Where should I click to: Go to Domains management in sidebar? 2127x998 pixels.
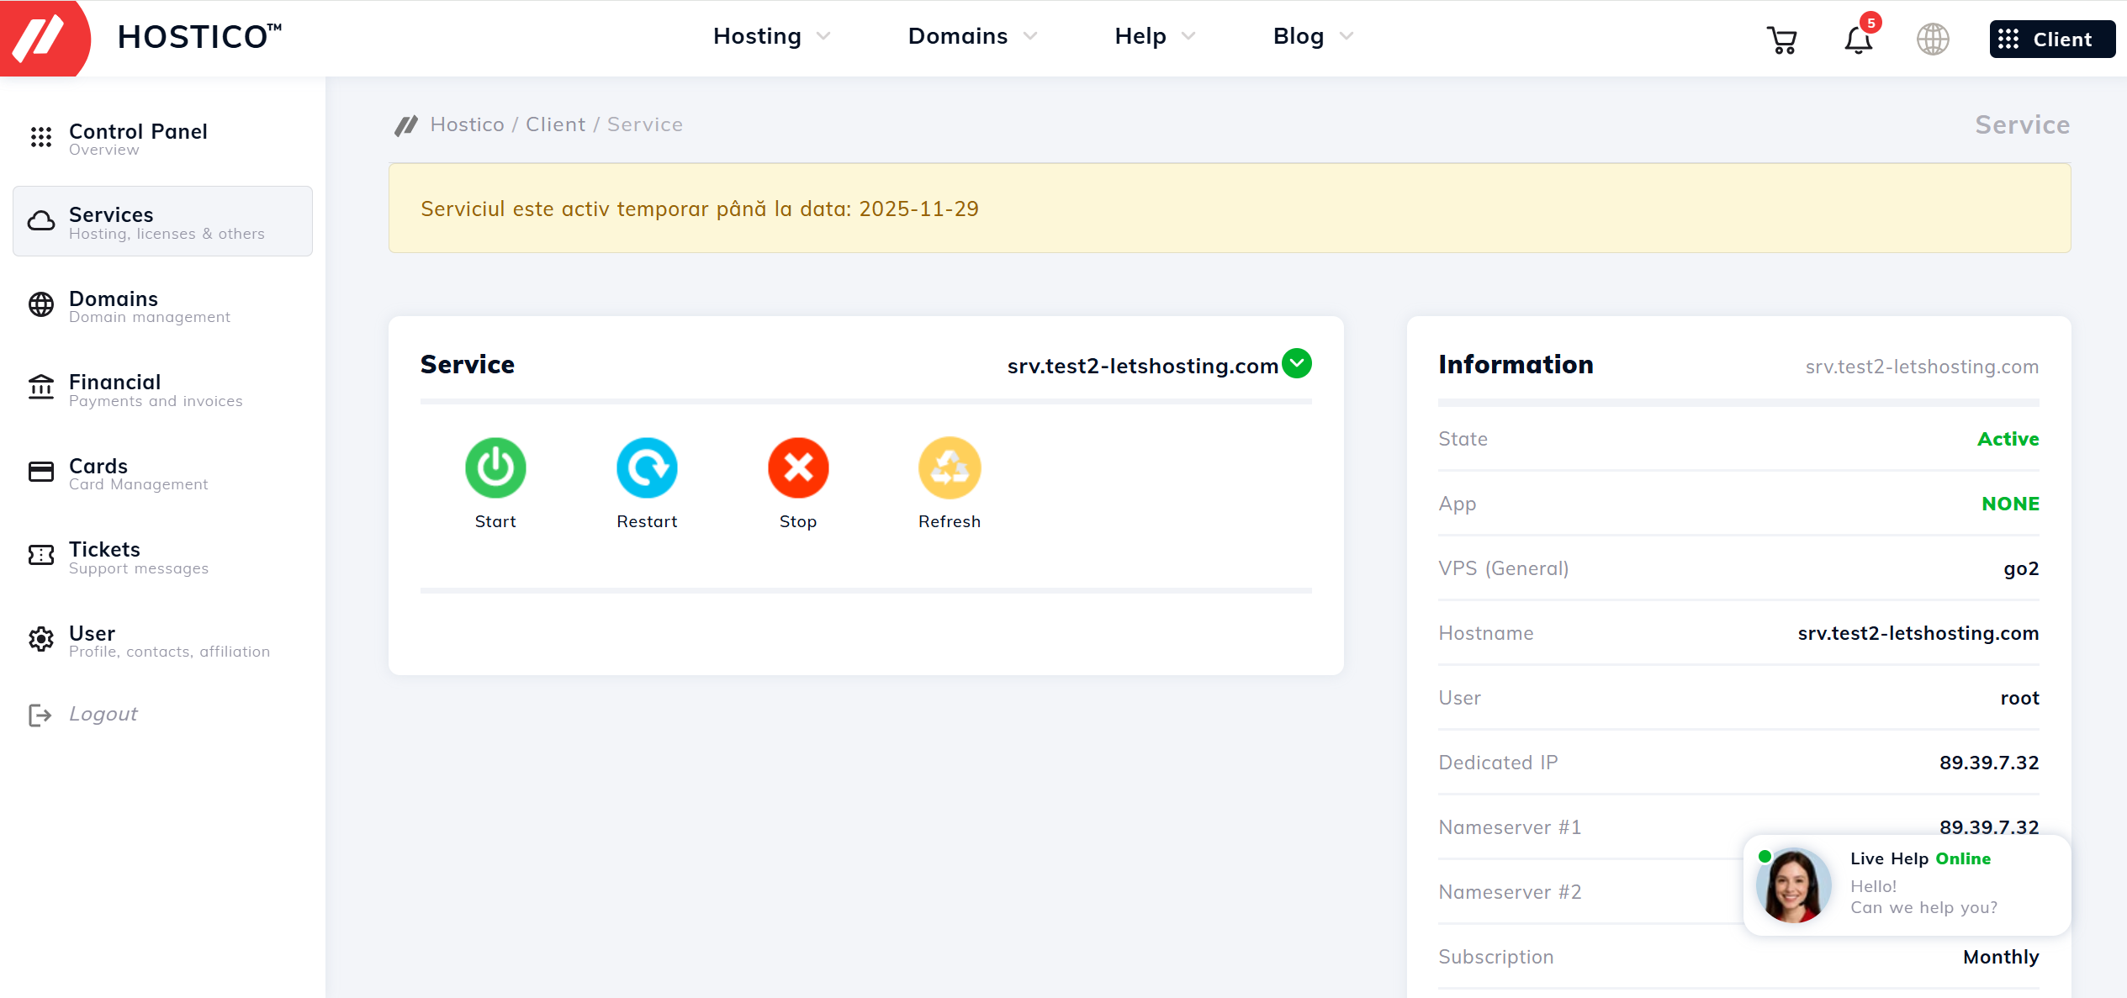coord(162,305)
